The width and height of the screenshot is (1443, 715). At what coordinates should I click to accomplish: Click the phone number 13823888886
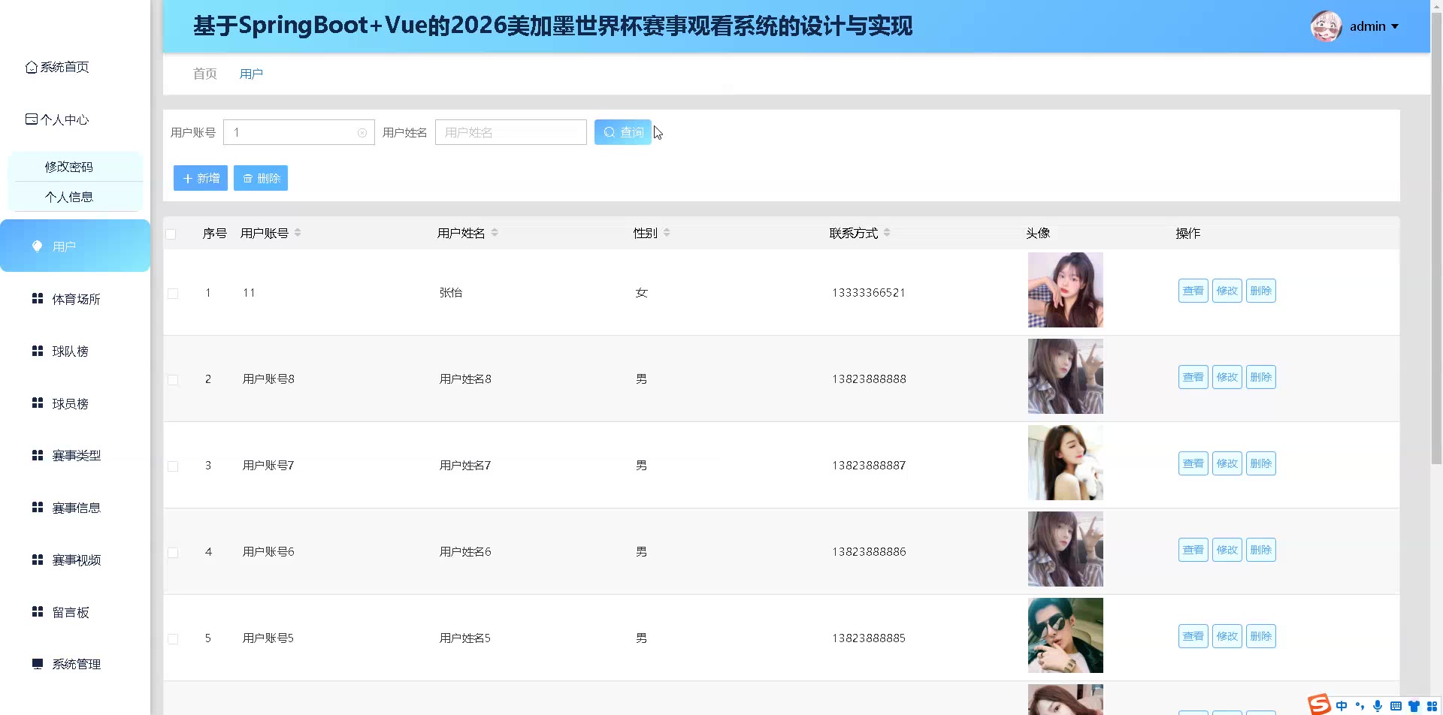click(x=869, y=552)
